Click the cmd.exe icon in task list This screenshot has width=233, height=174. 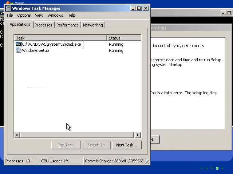pyautogui.click(x=19, y=44)
